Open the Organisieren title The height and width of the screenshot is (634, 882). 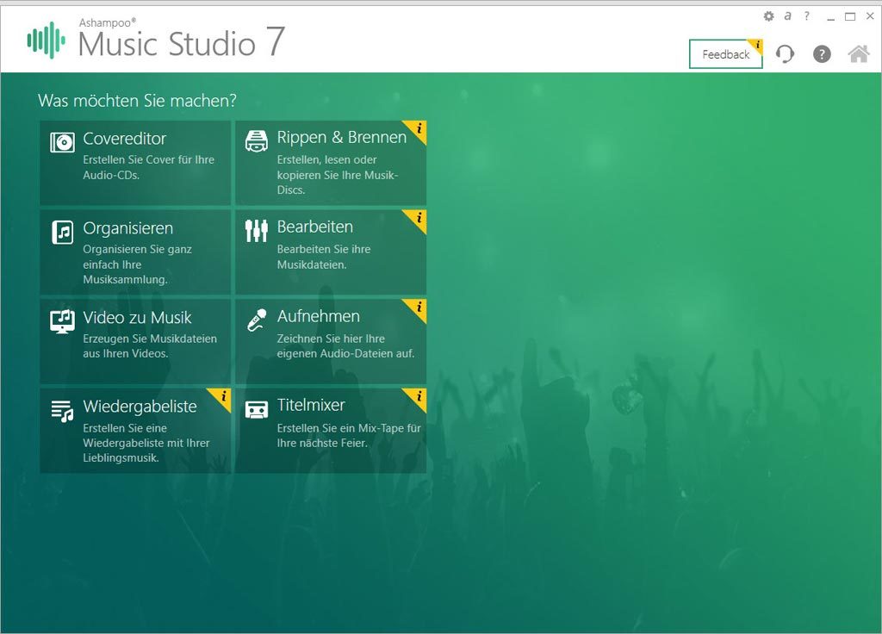pyautogui.click(x=127, y=228)
